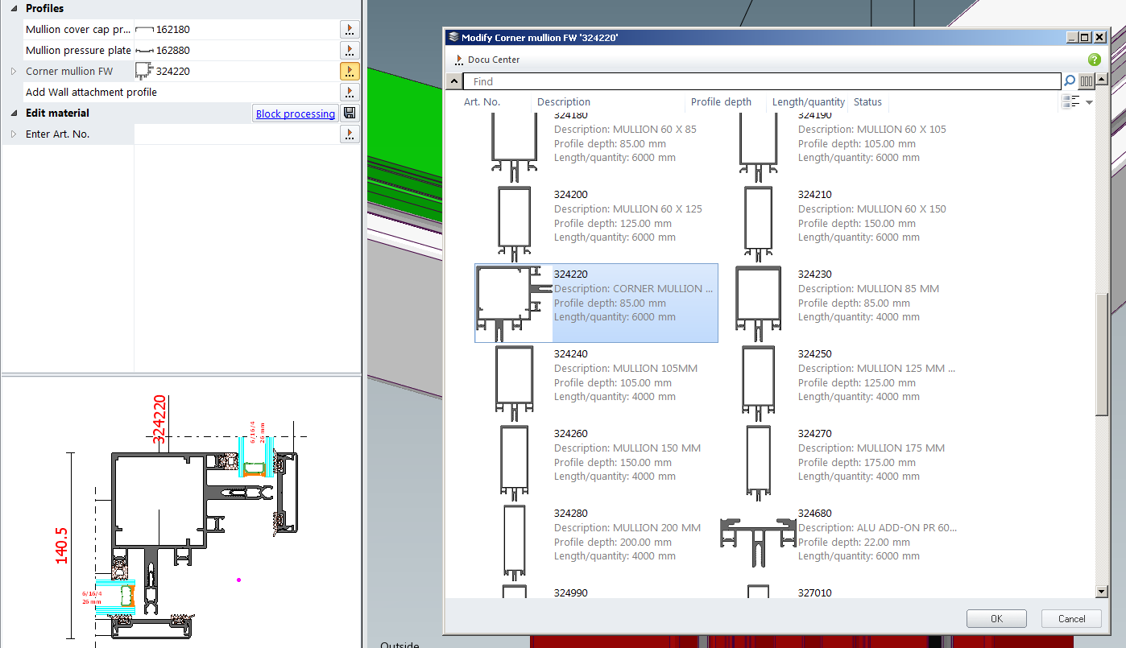This screenshot has height=648, width=1126.
Task: Click the column layout icon beside search
Action: [x=1087, y=81]
